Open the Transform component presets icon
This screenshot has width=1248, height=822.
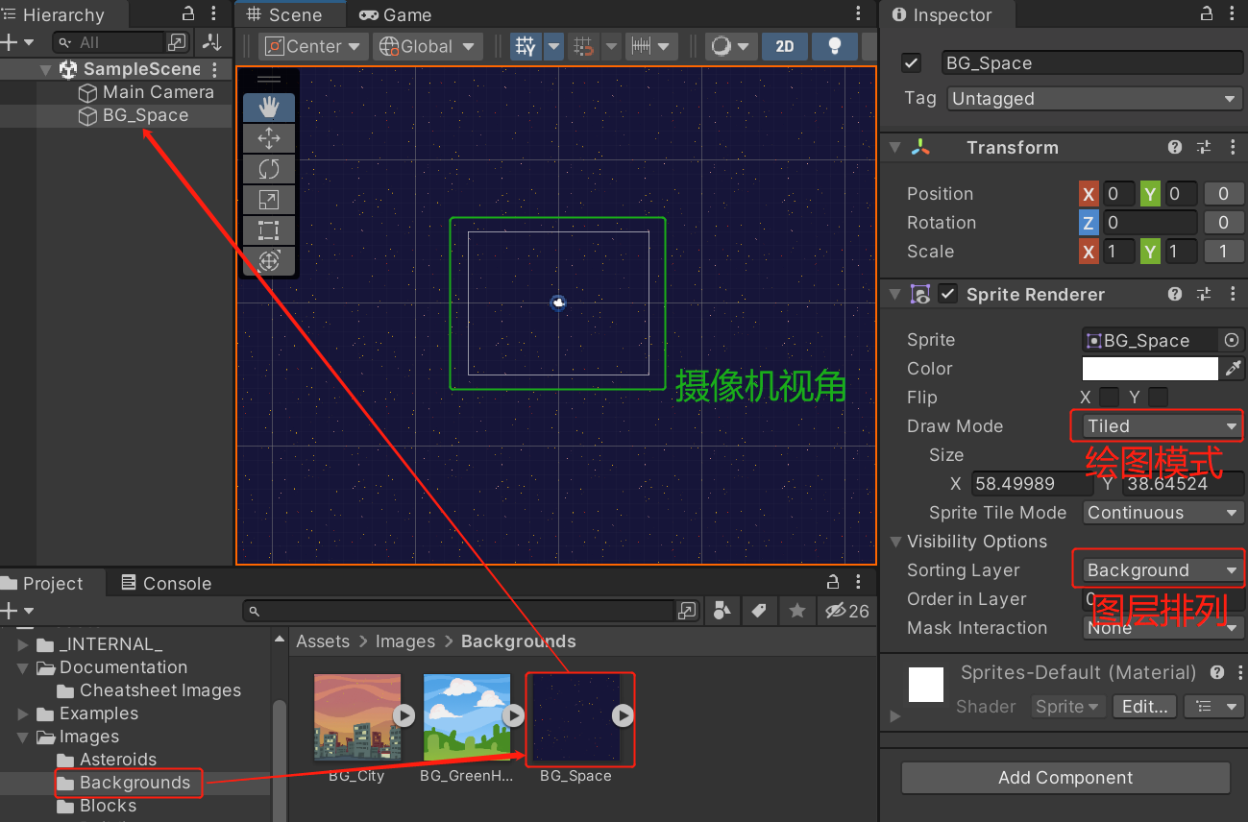coord(1204,147)
